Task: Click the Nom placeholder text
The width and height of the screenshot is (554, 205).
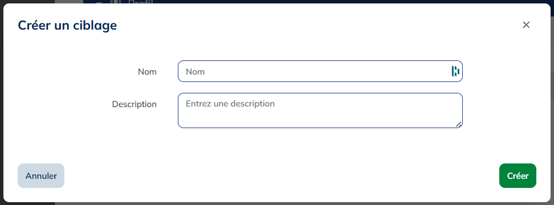Action: 195,72
